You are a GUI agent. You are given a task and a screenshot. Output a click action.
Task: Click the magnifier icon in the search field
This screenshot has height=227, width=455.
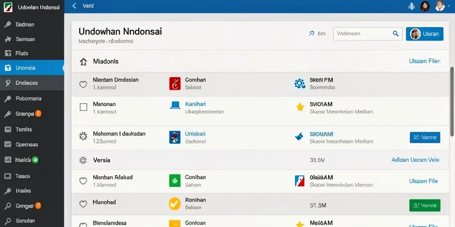tap(395, 34)
